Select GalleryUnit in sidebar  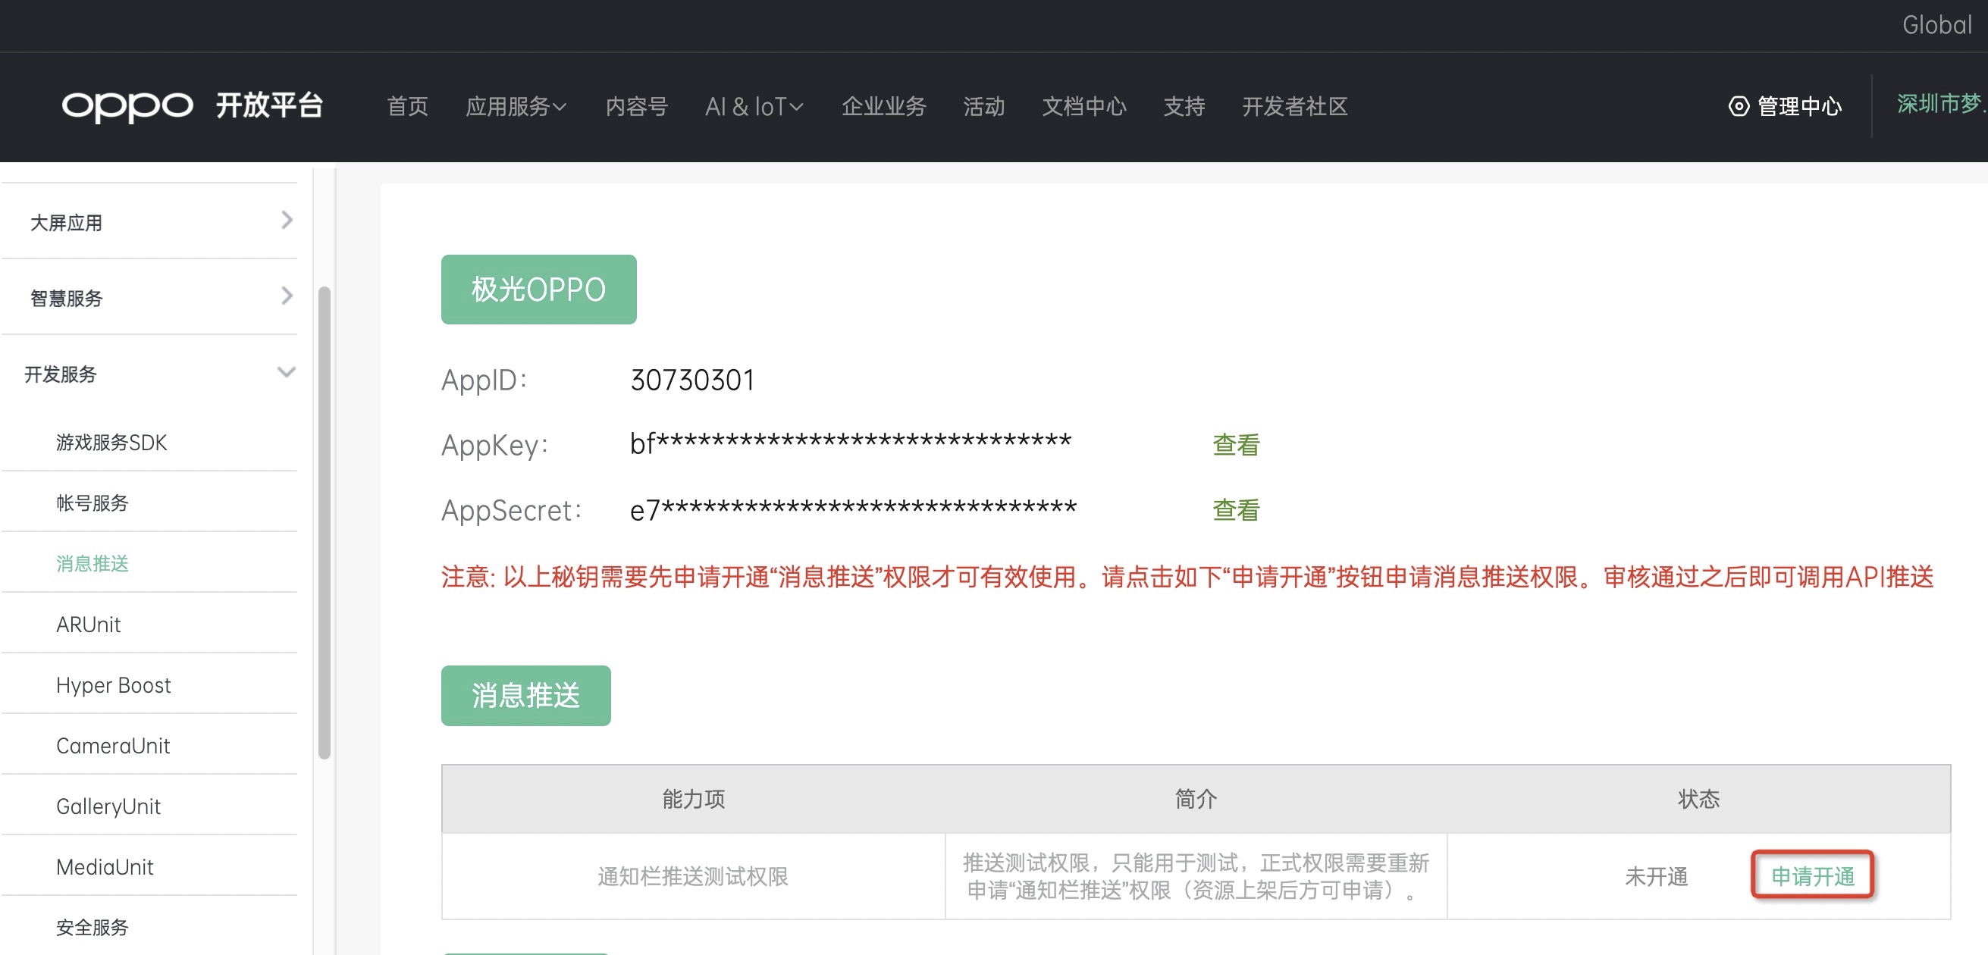pos(108,806)
